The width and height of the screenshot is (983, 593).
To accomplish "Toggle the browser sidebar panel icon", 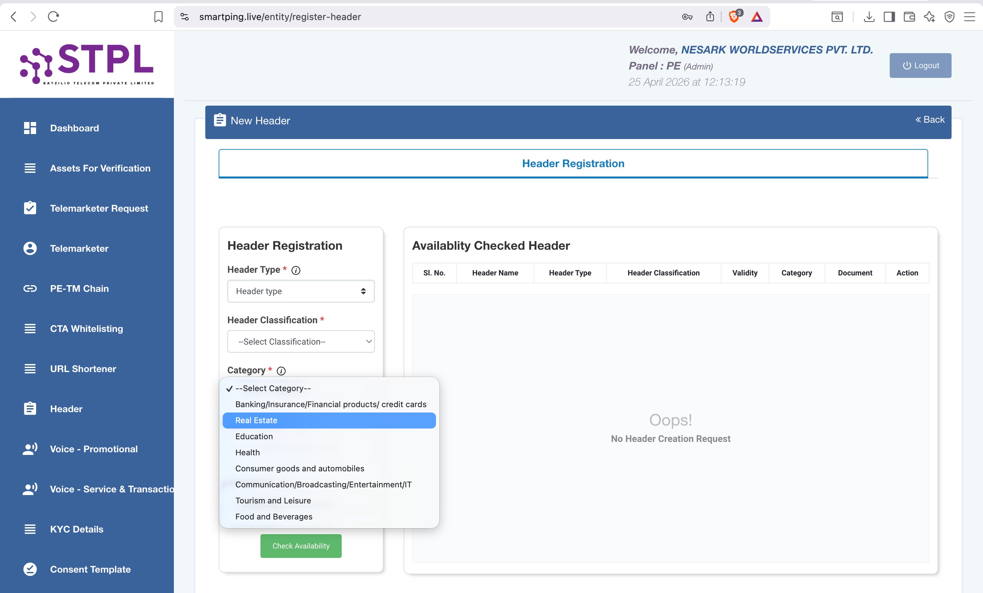I will click(889, 17).
